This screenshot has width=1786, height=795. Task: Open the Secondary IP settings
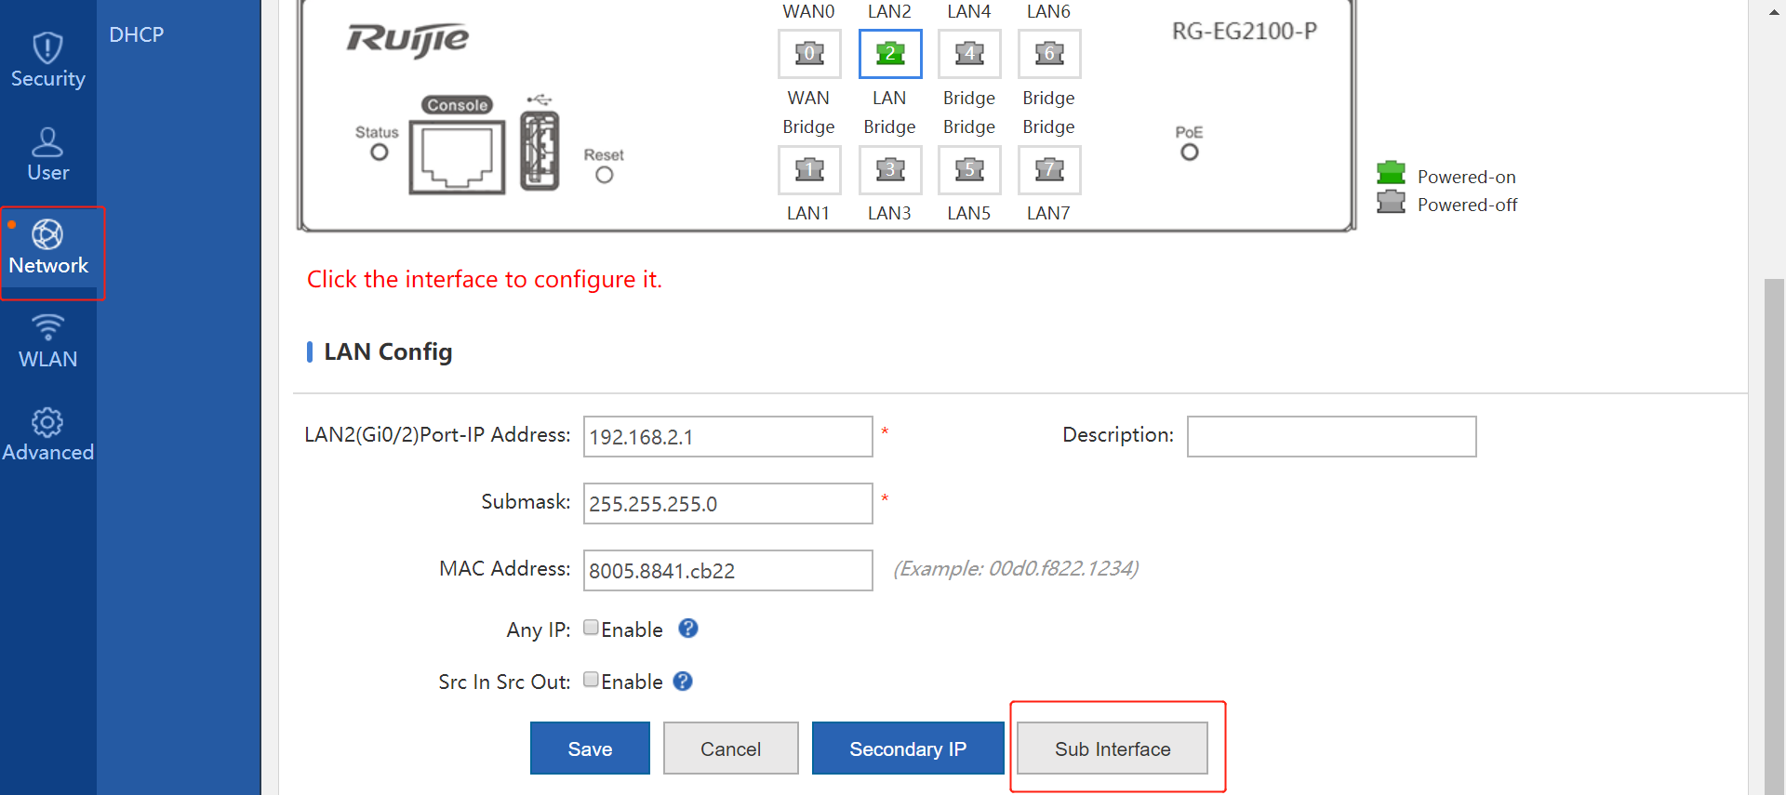(908, 749)
